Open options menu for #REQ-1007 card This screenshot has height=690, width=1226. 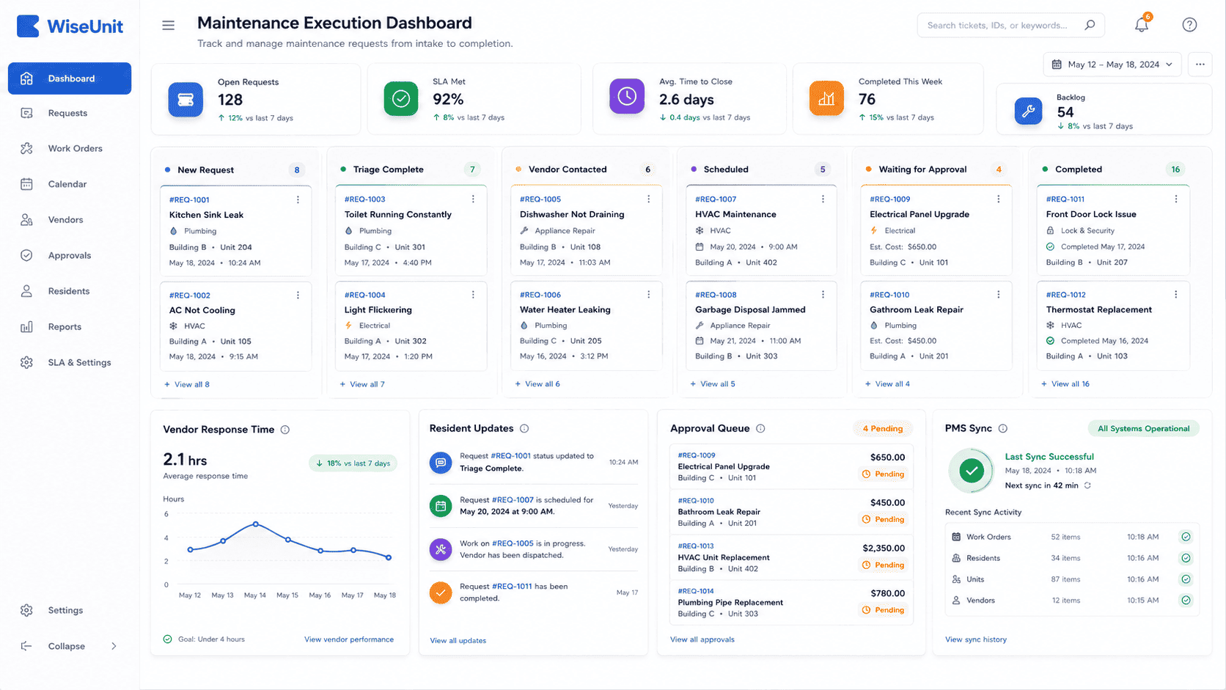[823, 199]
